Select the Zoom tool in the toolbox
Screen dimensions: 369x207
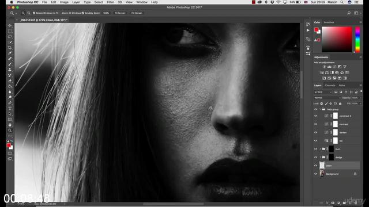click(x=10, y=131)
